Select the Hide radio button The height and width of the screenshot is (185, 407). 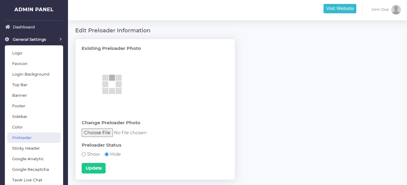pyautogui.click(x=107, y=154)
